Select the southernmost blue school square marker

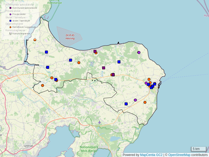pos(126,104)
